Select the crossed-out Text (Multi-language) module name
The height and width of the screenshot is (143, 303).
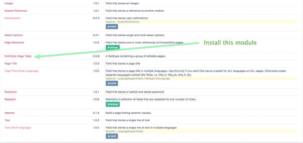coord(18,128)
